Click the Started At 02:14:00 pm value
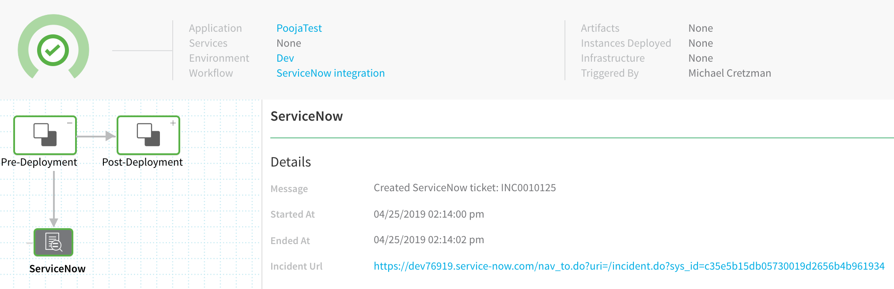The image size is (894, 289). click(x=429, y=214)
